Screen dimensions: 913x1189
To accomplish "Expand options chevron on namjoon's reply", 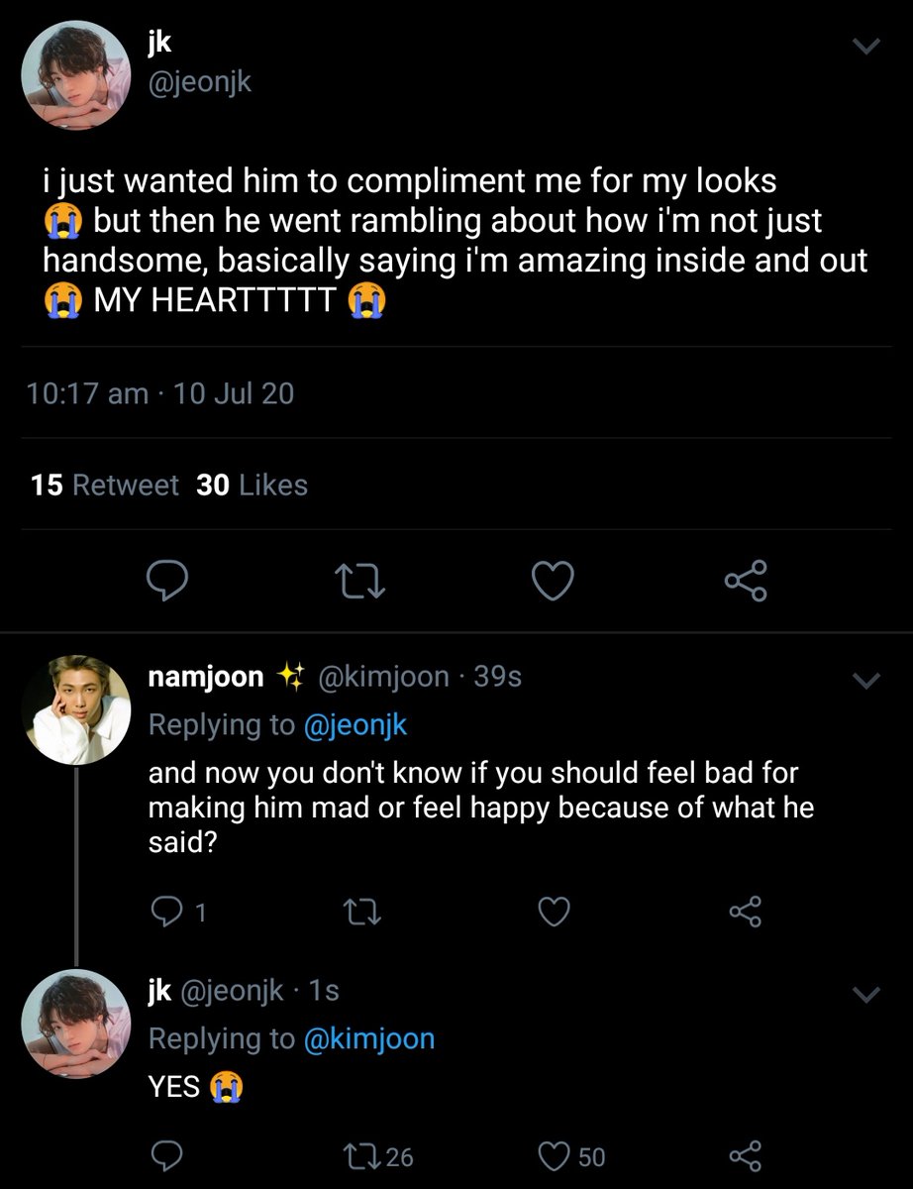I will point(865,680).
